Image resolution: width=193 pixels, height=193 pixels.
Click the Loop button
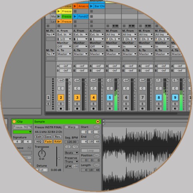(90, 151)
